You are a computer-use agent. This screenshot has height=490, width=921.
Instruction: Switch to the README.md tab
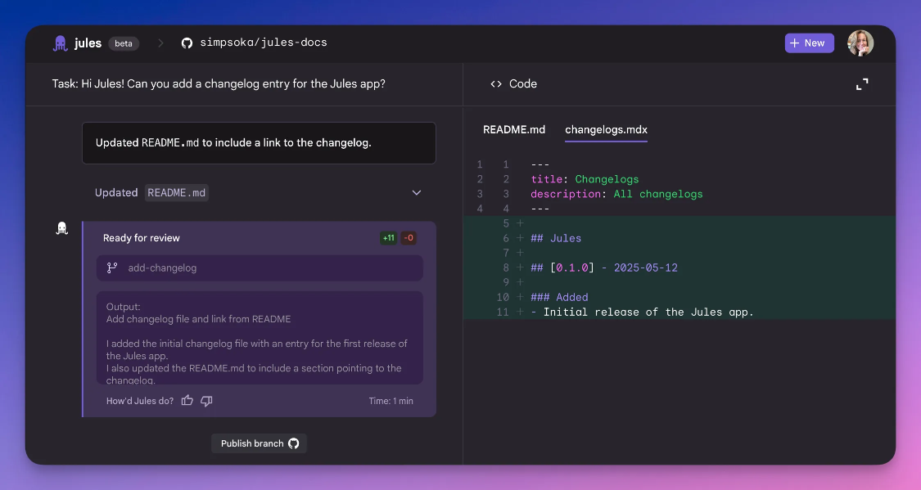coord(514,129)
